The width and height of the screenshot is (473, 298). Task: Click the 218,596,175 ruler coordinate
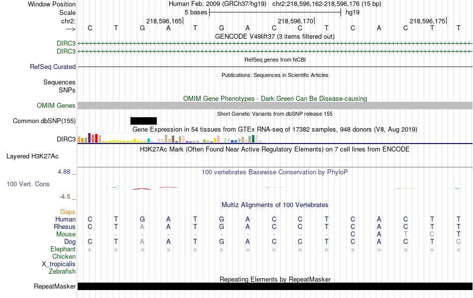point(428,21)
